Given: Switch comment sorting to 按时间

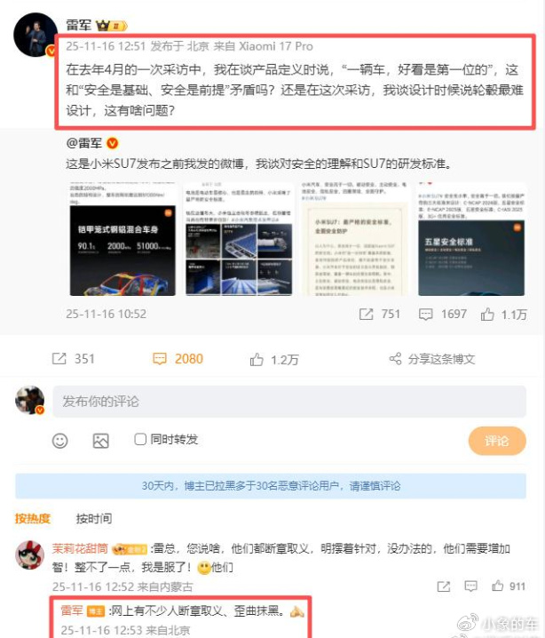Looking at the screenshot, I should click(x=94, y=518).
